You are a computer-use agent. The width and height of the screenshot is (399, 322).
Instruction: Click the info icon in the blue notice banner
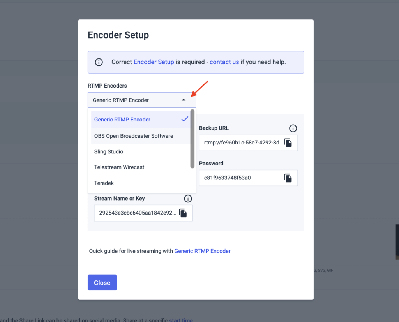99,62
